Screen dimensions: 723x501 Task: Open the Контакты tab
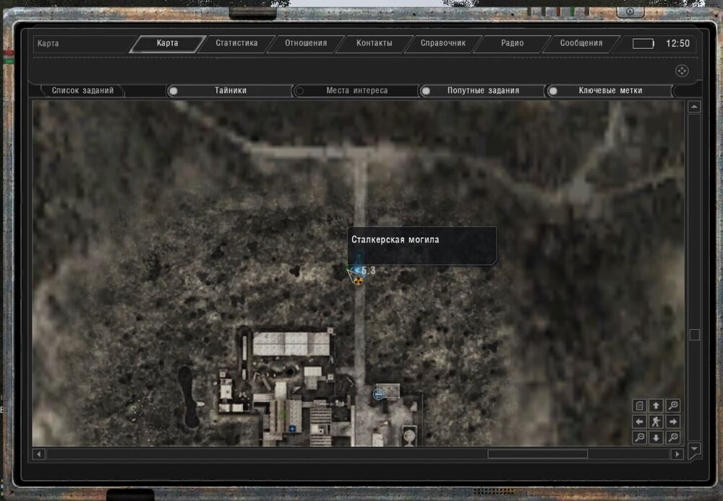point(375,43)
